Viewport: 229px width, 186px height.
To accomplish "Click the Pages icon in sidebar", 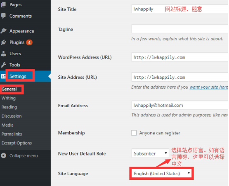I will 3,5.
